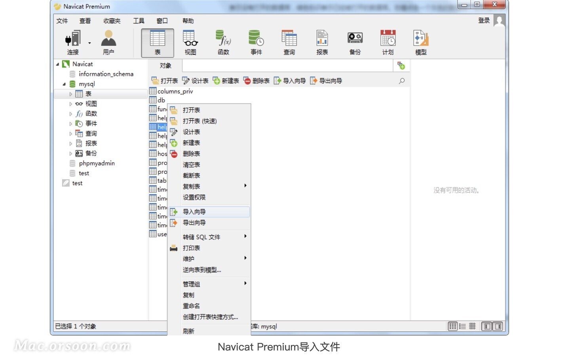Expand the 备份 node in tree
The height and width of the screenshot is (356, 585).
click(x=71, y=153)
